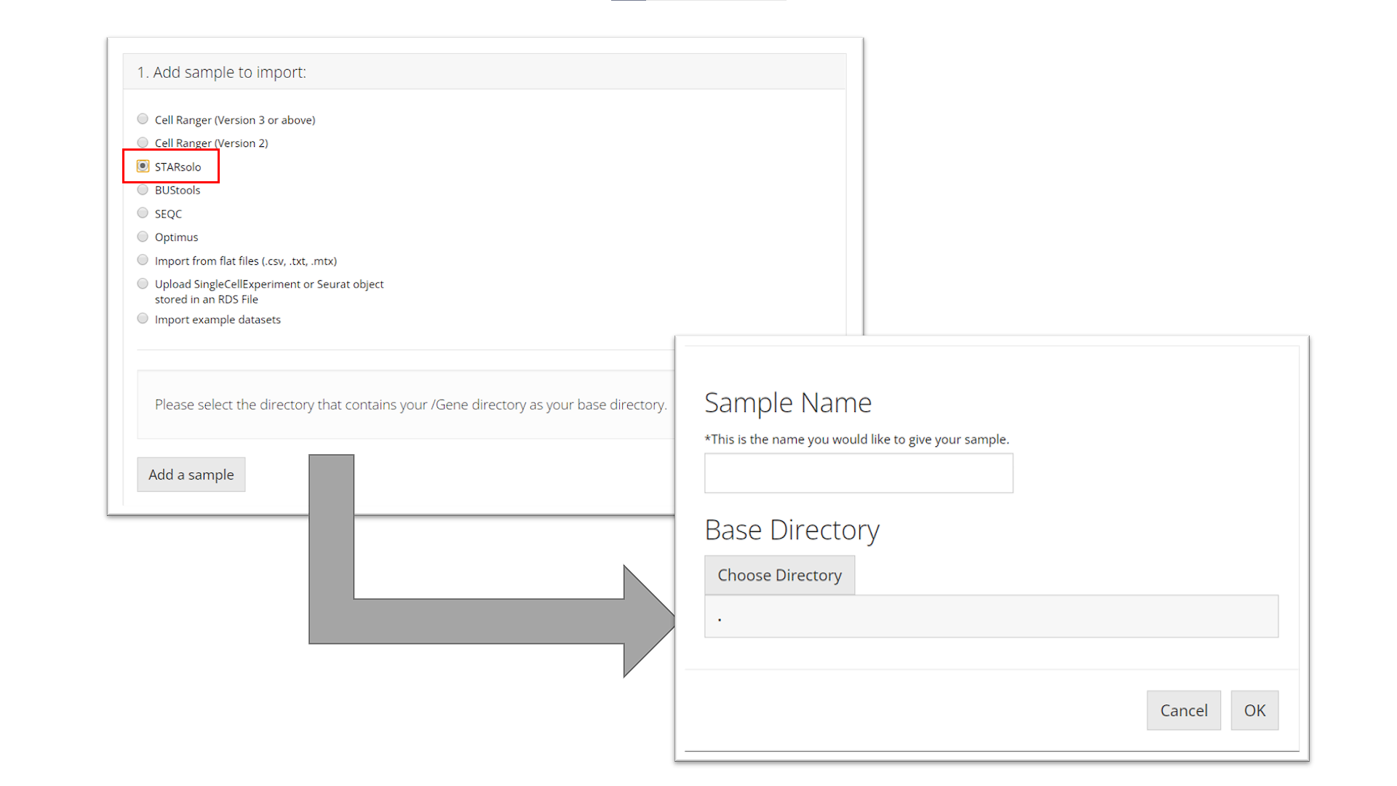
Task: Click the Add sample to import header
Action: click(222, 72)
